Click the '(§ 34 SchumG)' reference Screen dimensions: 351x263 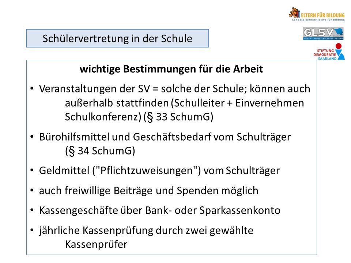100,151
